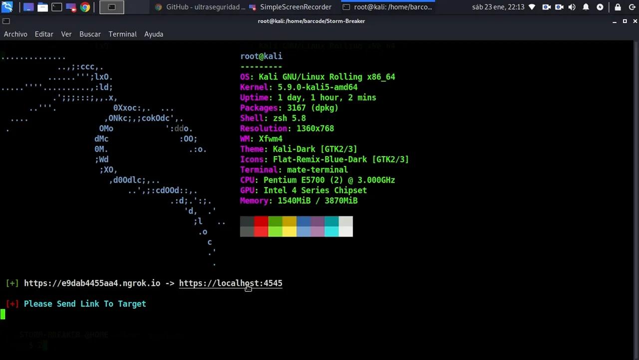Open the Ayuda menu
This screenshot has height=360, width=639.
154,34
